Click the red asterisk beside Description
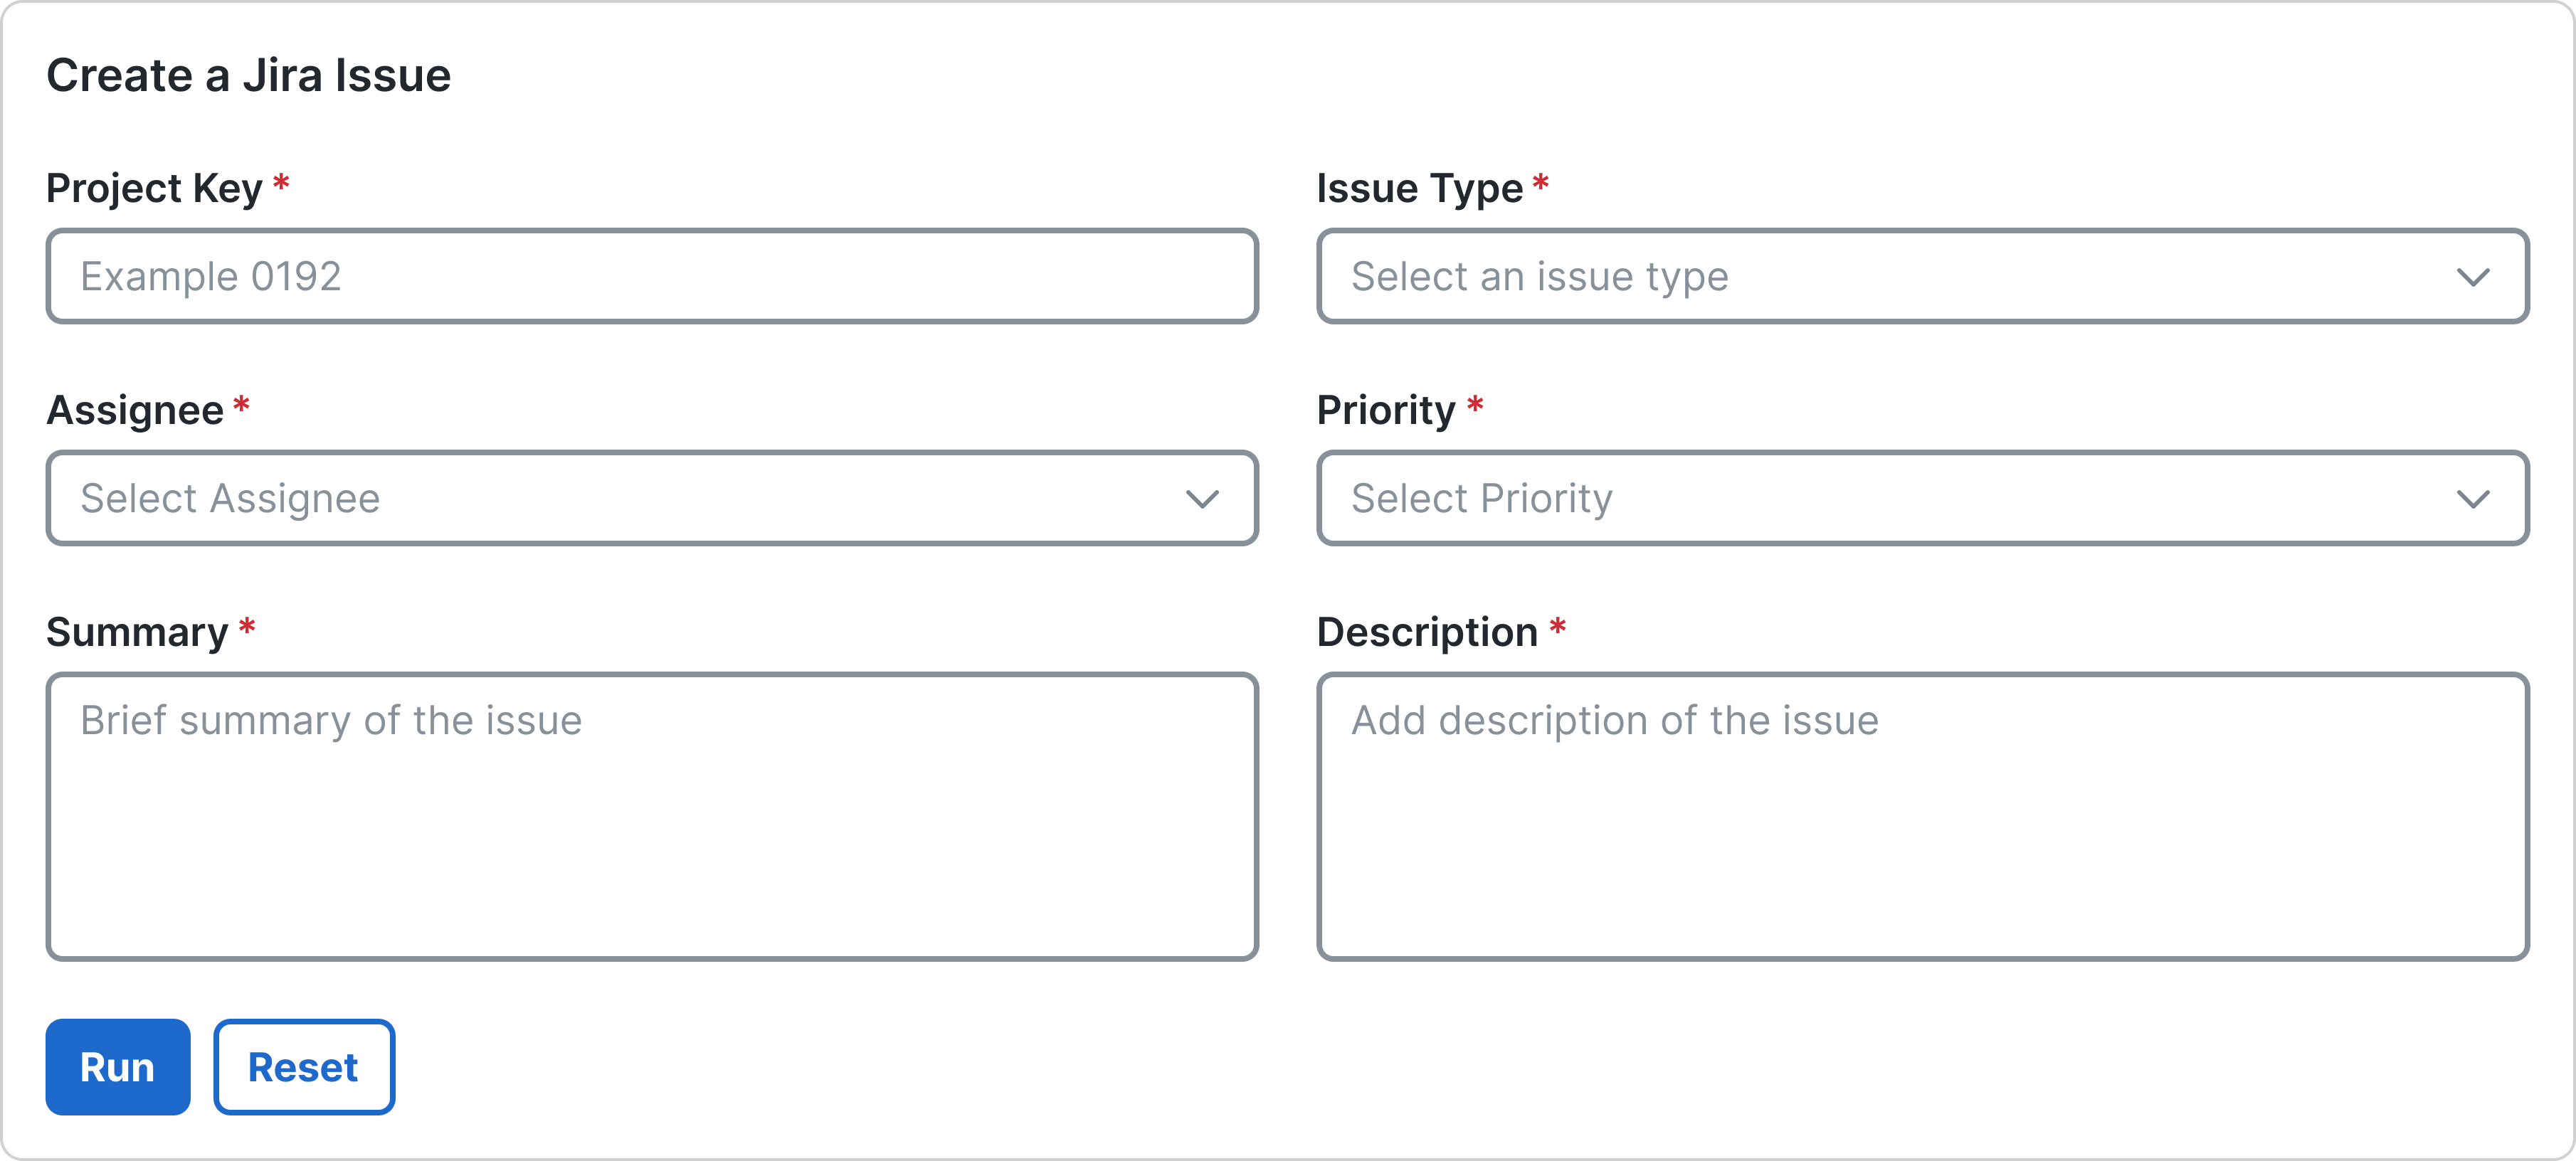The width and height of the screenshot is (2576, 1161). click(1559, 628)
